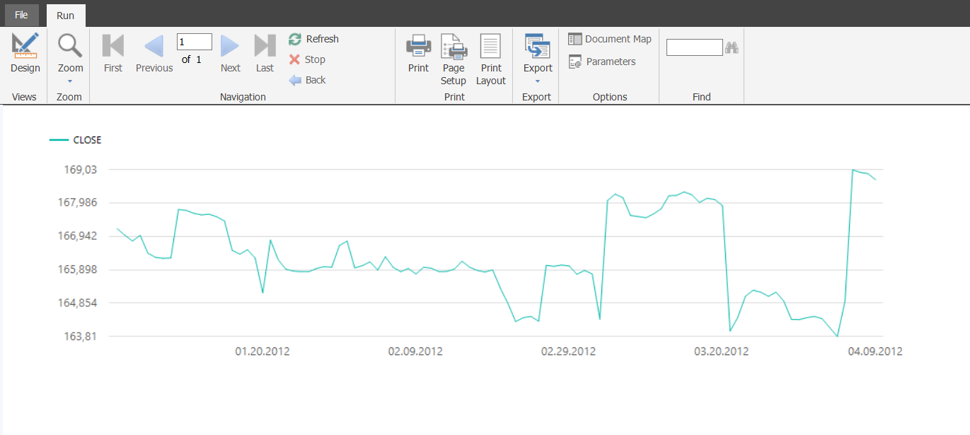Go to the Next page

(x=230, y=54)
